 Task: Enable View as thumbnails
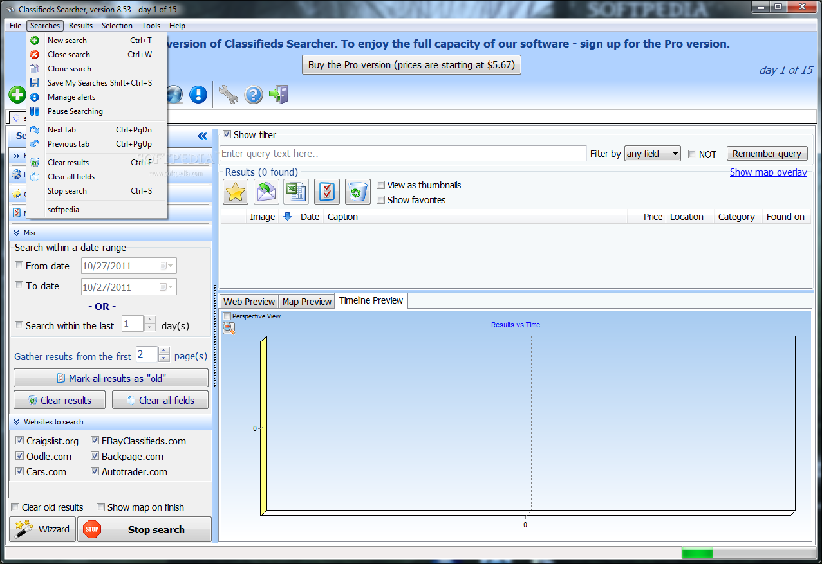(381, 185)
